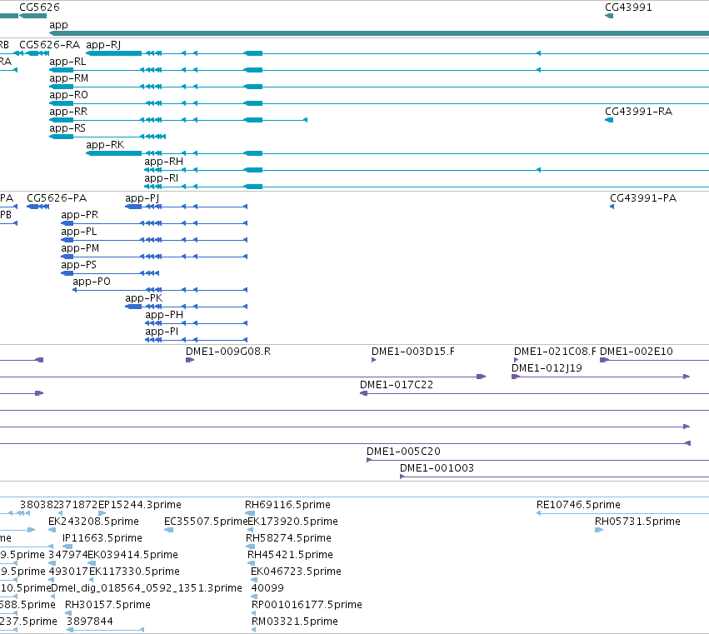
Task: Select the EK039414.5prime EST label
Action: (133, 555)
